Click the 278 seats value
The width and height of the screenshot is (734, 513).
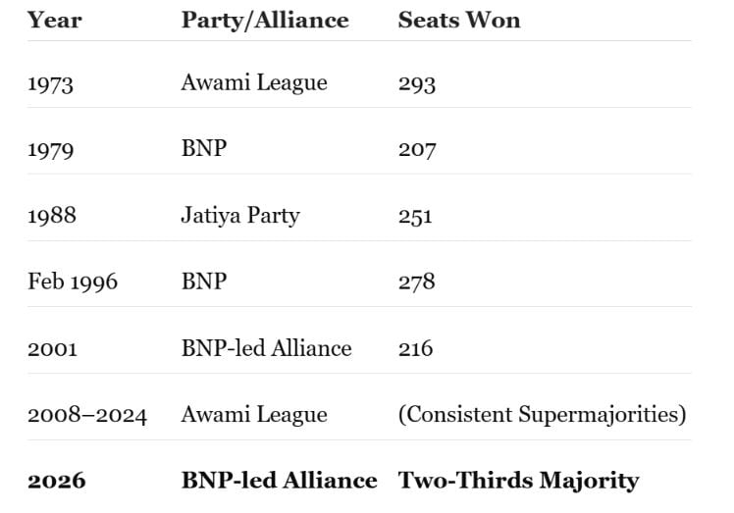[417, 282]
